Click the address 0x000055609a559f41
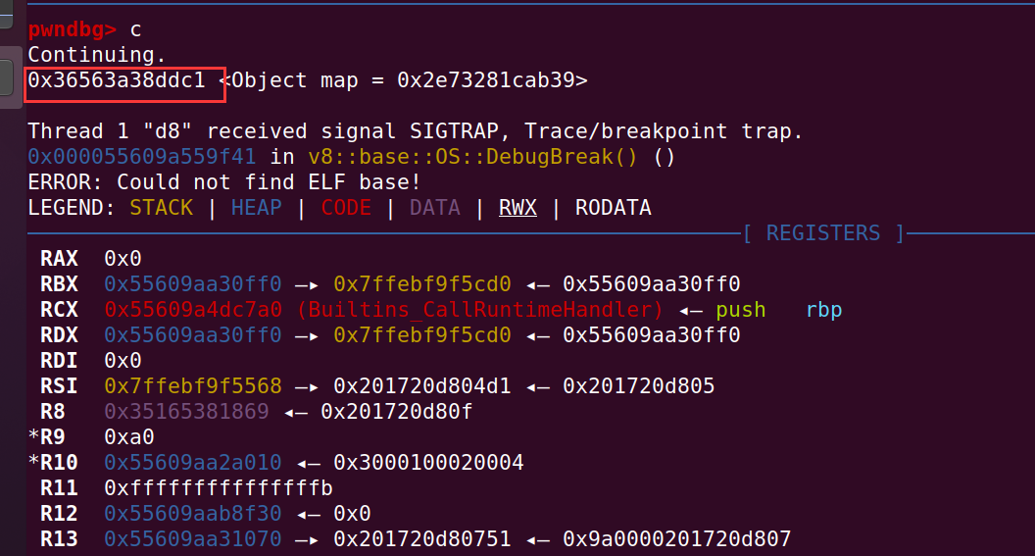 142,157
